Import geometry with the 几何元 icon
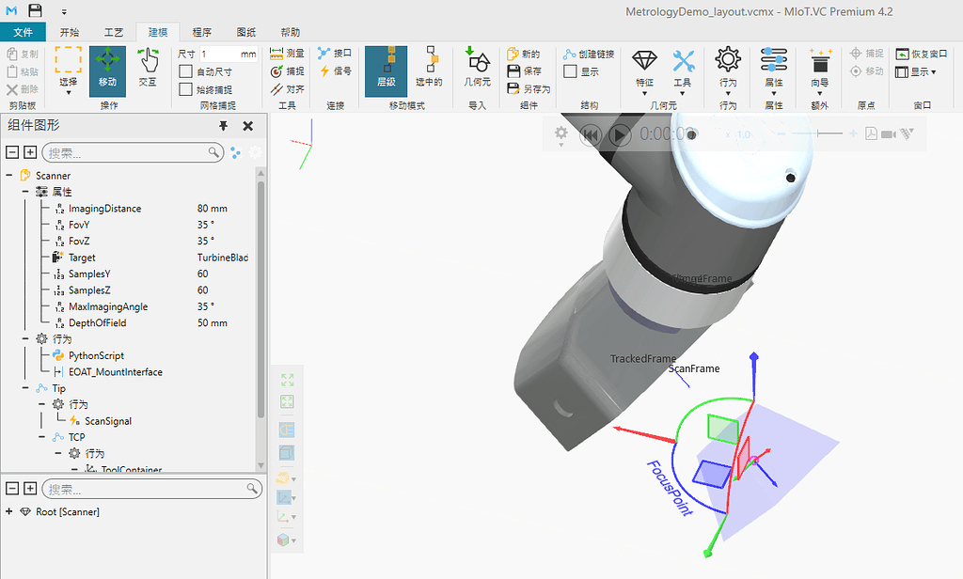Screen dimensions: 963x579 click(476, 68)
